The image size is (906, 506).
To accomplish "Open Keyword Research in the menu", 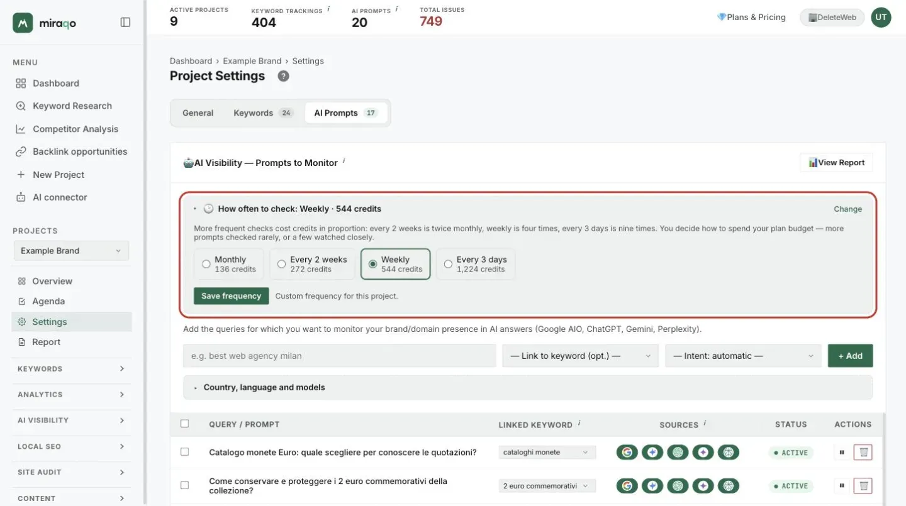I will (72, 106).
